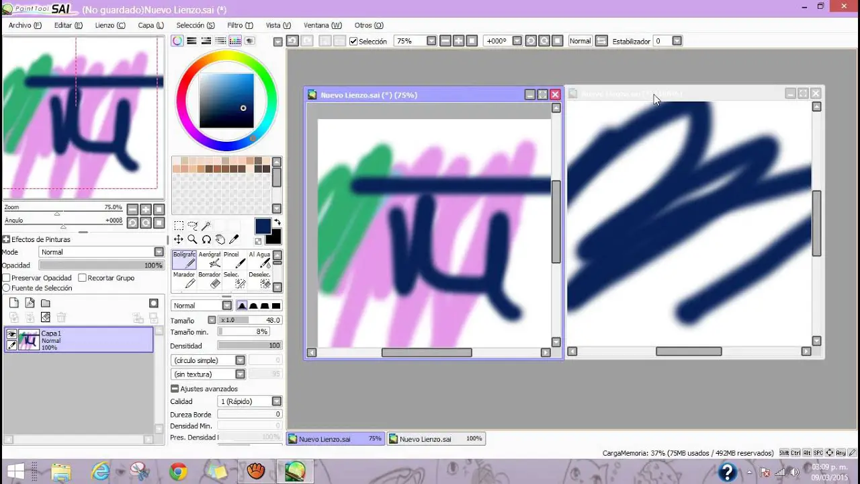Image resolution: width=860 pixels, height=484 pixels.
Task: Select the Selec. selection pen tool
Action: [234, 280]
